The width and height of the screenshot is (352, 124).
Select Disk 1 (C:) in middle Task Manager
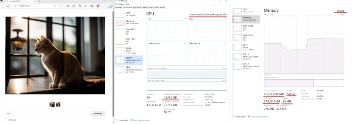point(129,41)
